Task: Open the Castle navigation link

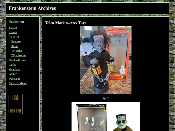Action: 13,27
